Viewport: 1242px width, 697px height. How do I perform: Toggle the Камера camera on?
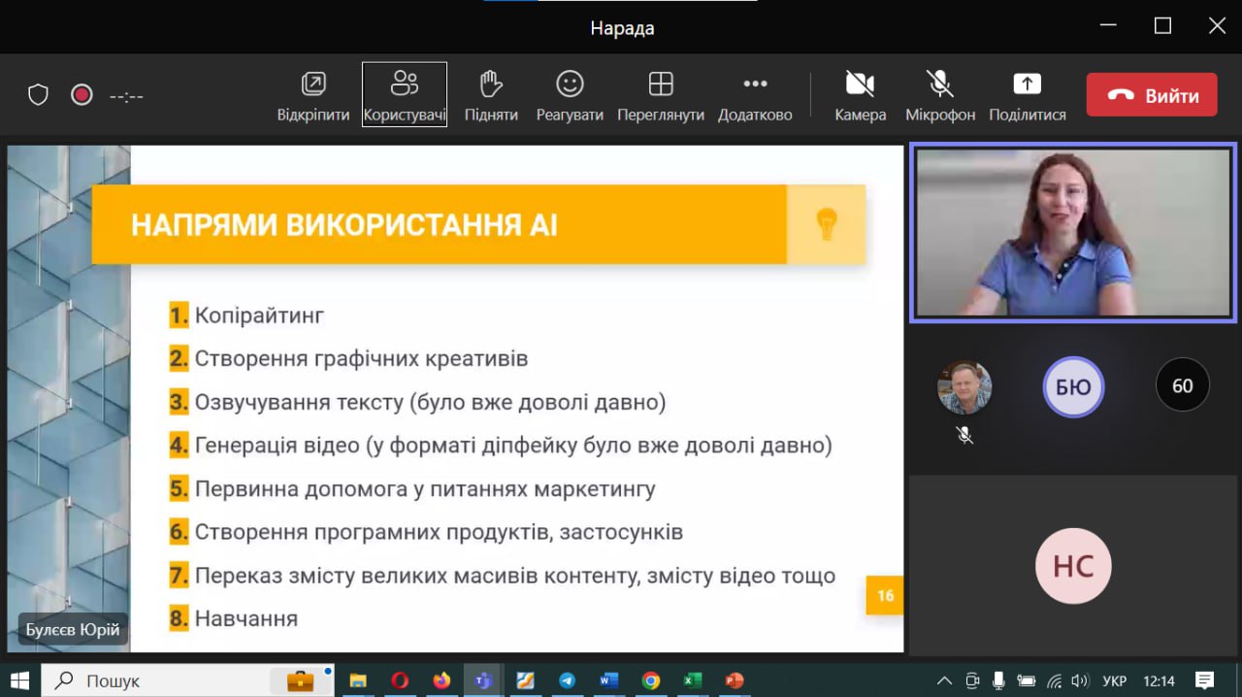coord(860,84)
